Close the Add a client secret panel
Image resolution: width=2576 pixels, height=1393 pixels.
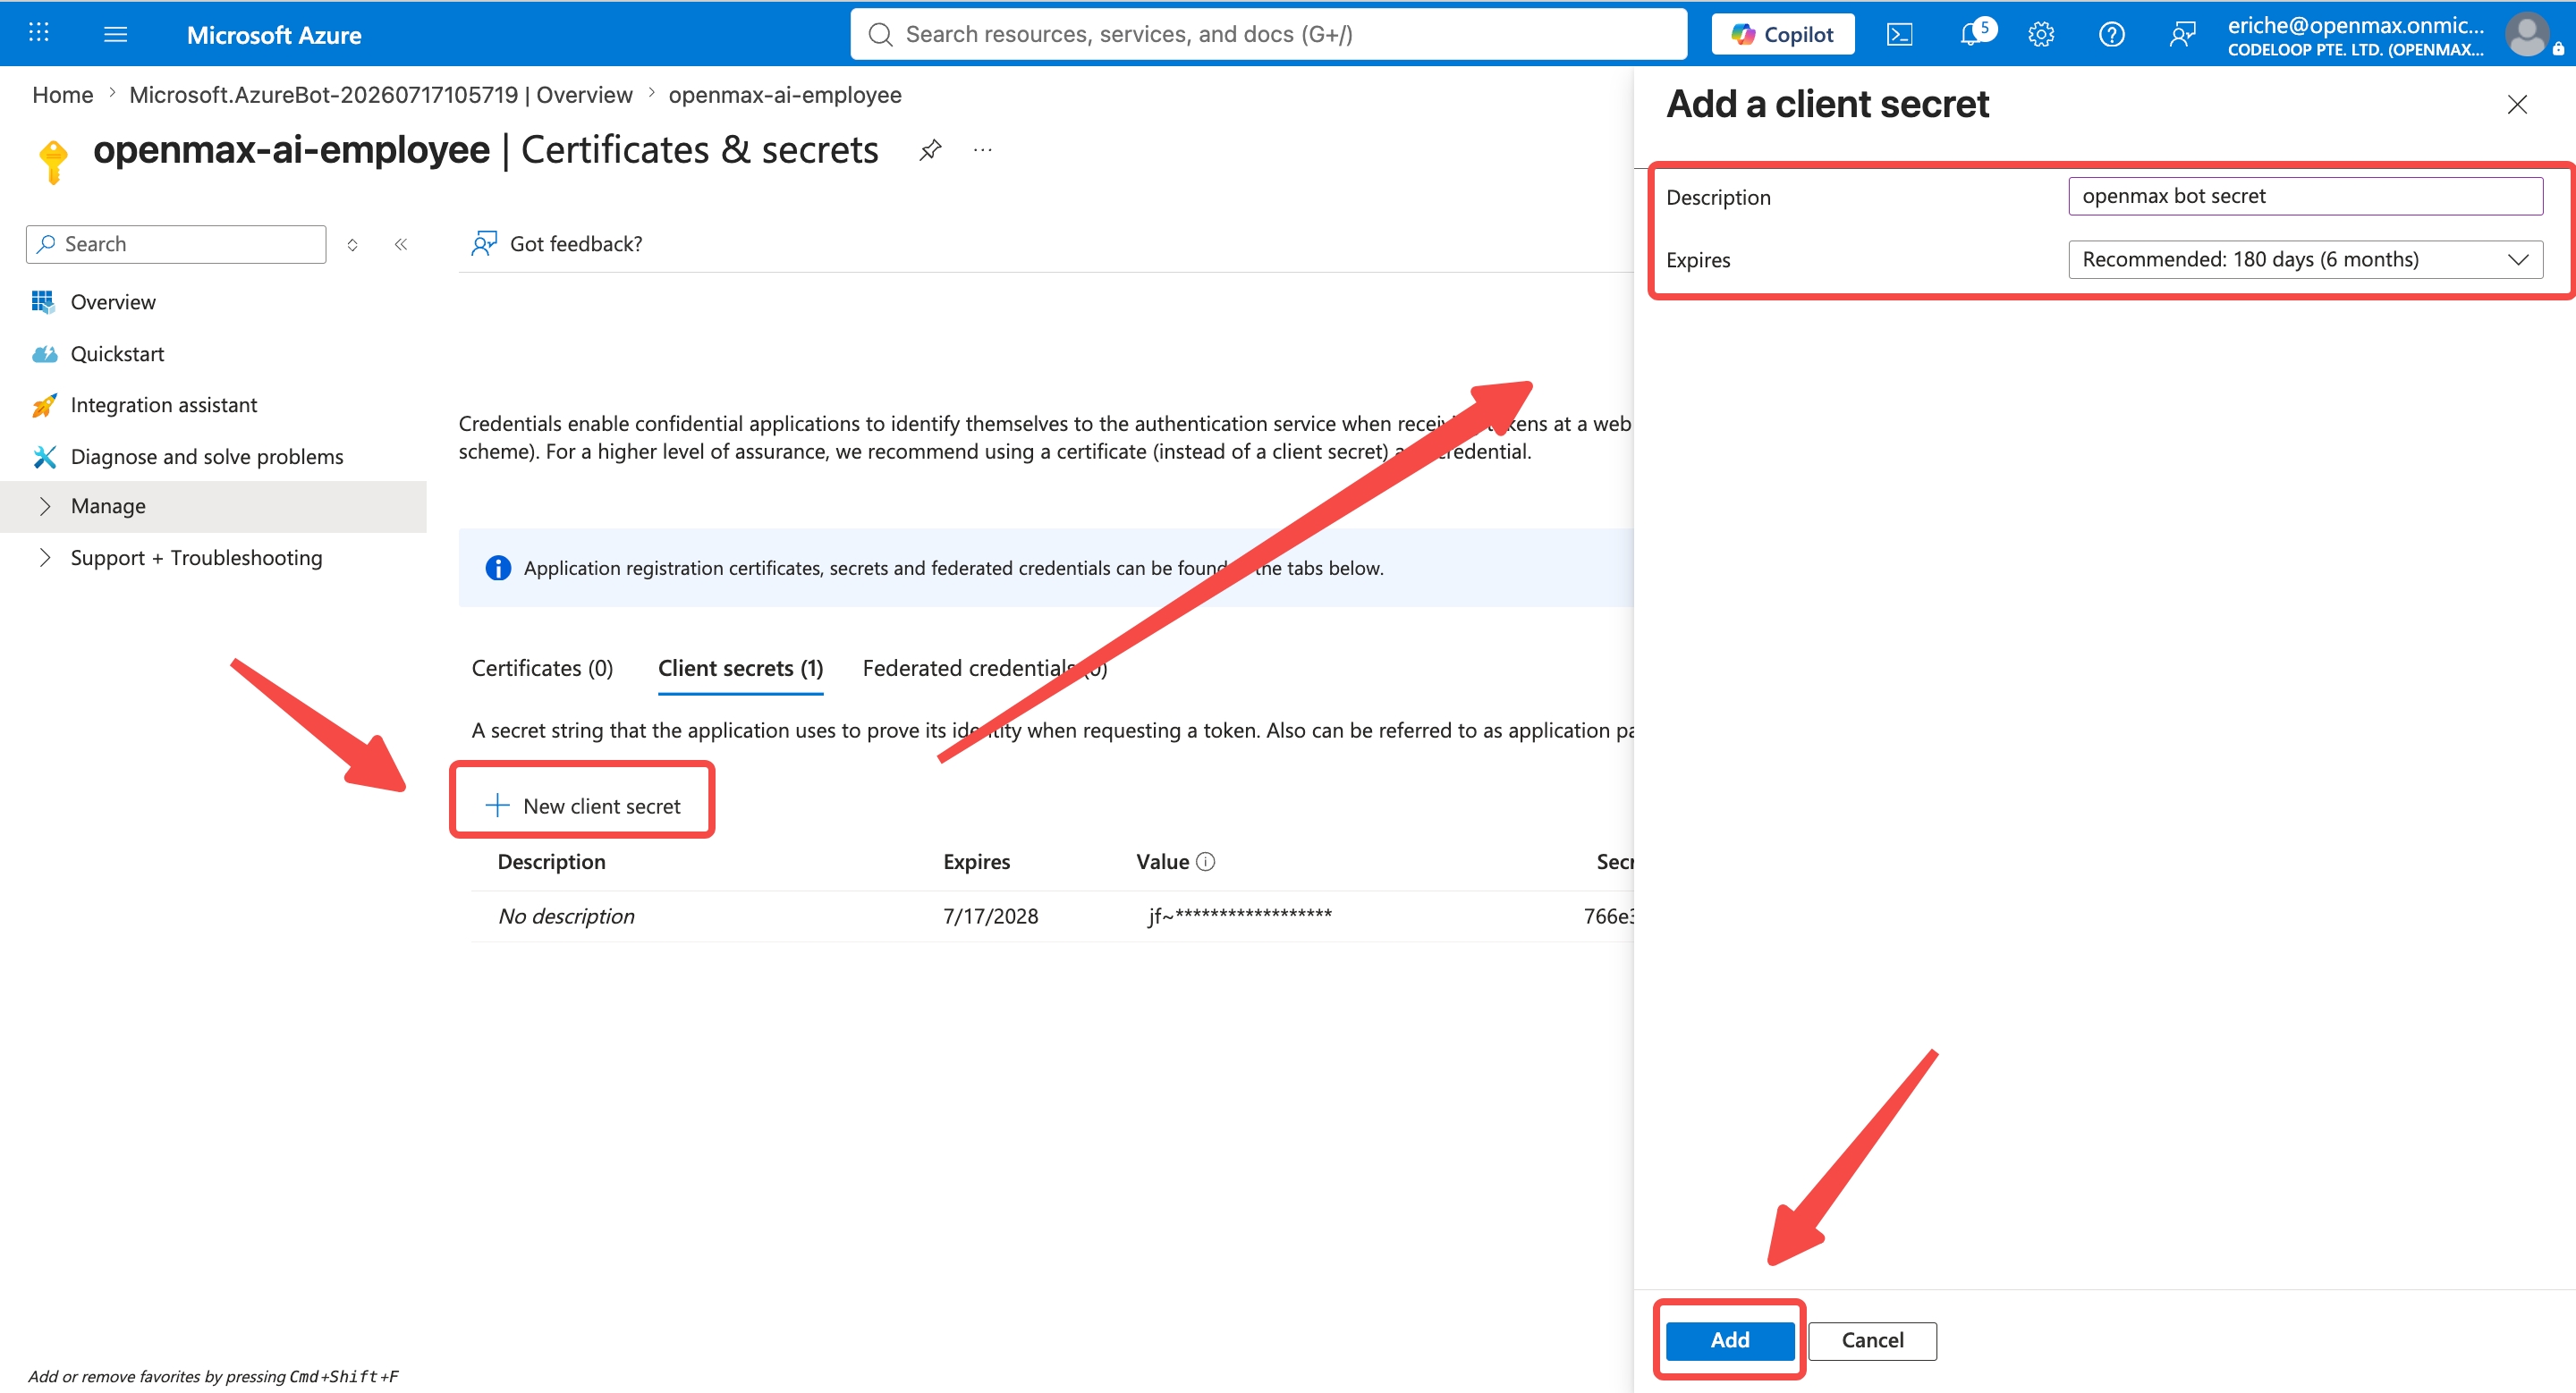click(2517, 104)
